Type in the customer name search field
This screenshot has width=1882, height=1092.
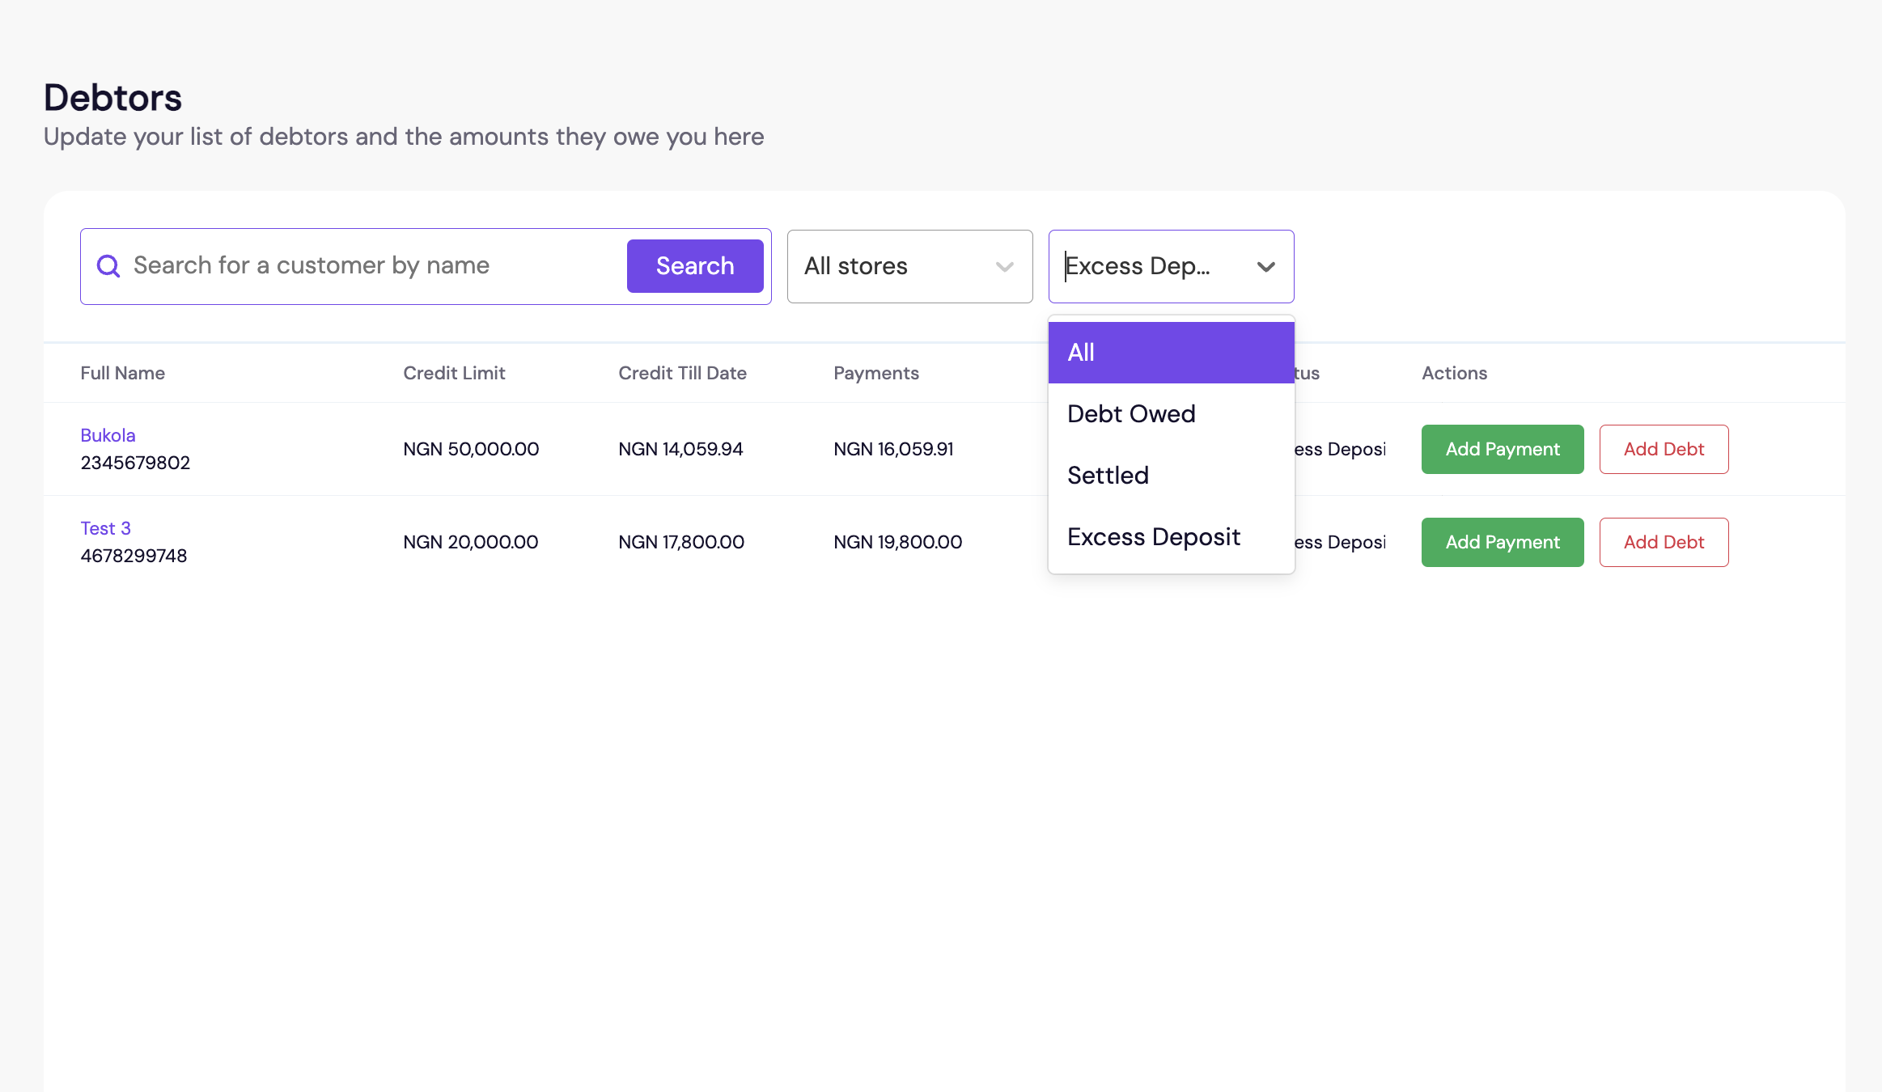[x=372, y=266]
